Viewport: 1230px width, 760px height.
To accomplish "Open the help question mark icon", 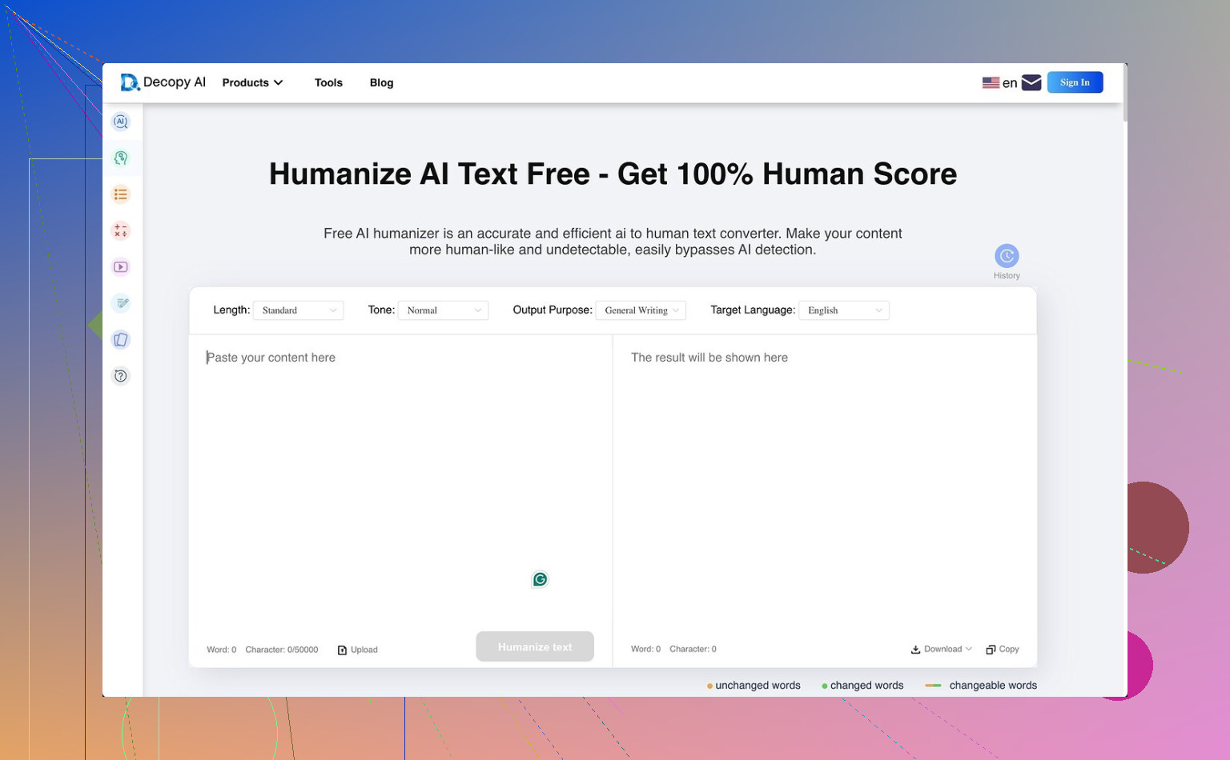I will tap(121, 376).
